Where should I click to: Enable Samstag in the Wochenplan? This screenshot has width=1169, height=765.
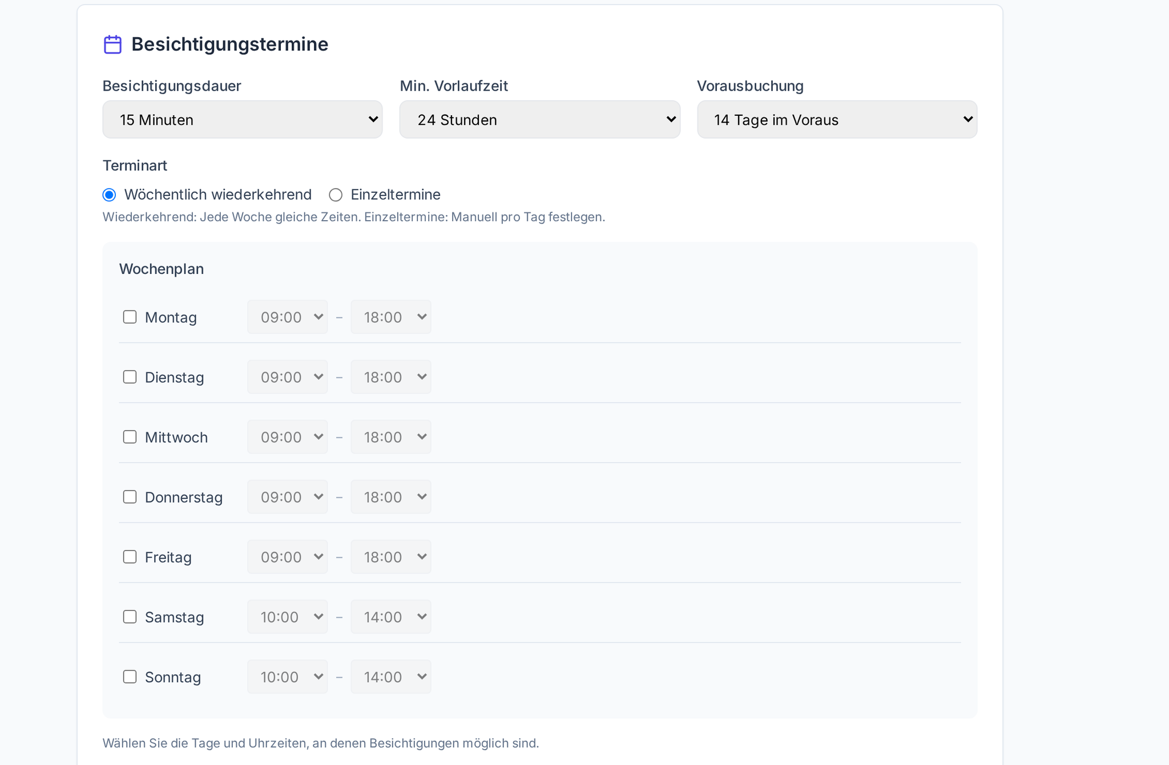[130, 617]
